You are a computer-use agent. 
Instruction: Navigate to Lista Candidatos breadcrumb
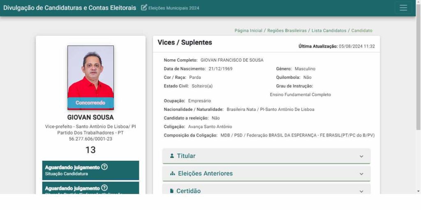pos(329,30)
